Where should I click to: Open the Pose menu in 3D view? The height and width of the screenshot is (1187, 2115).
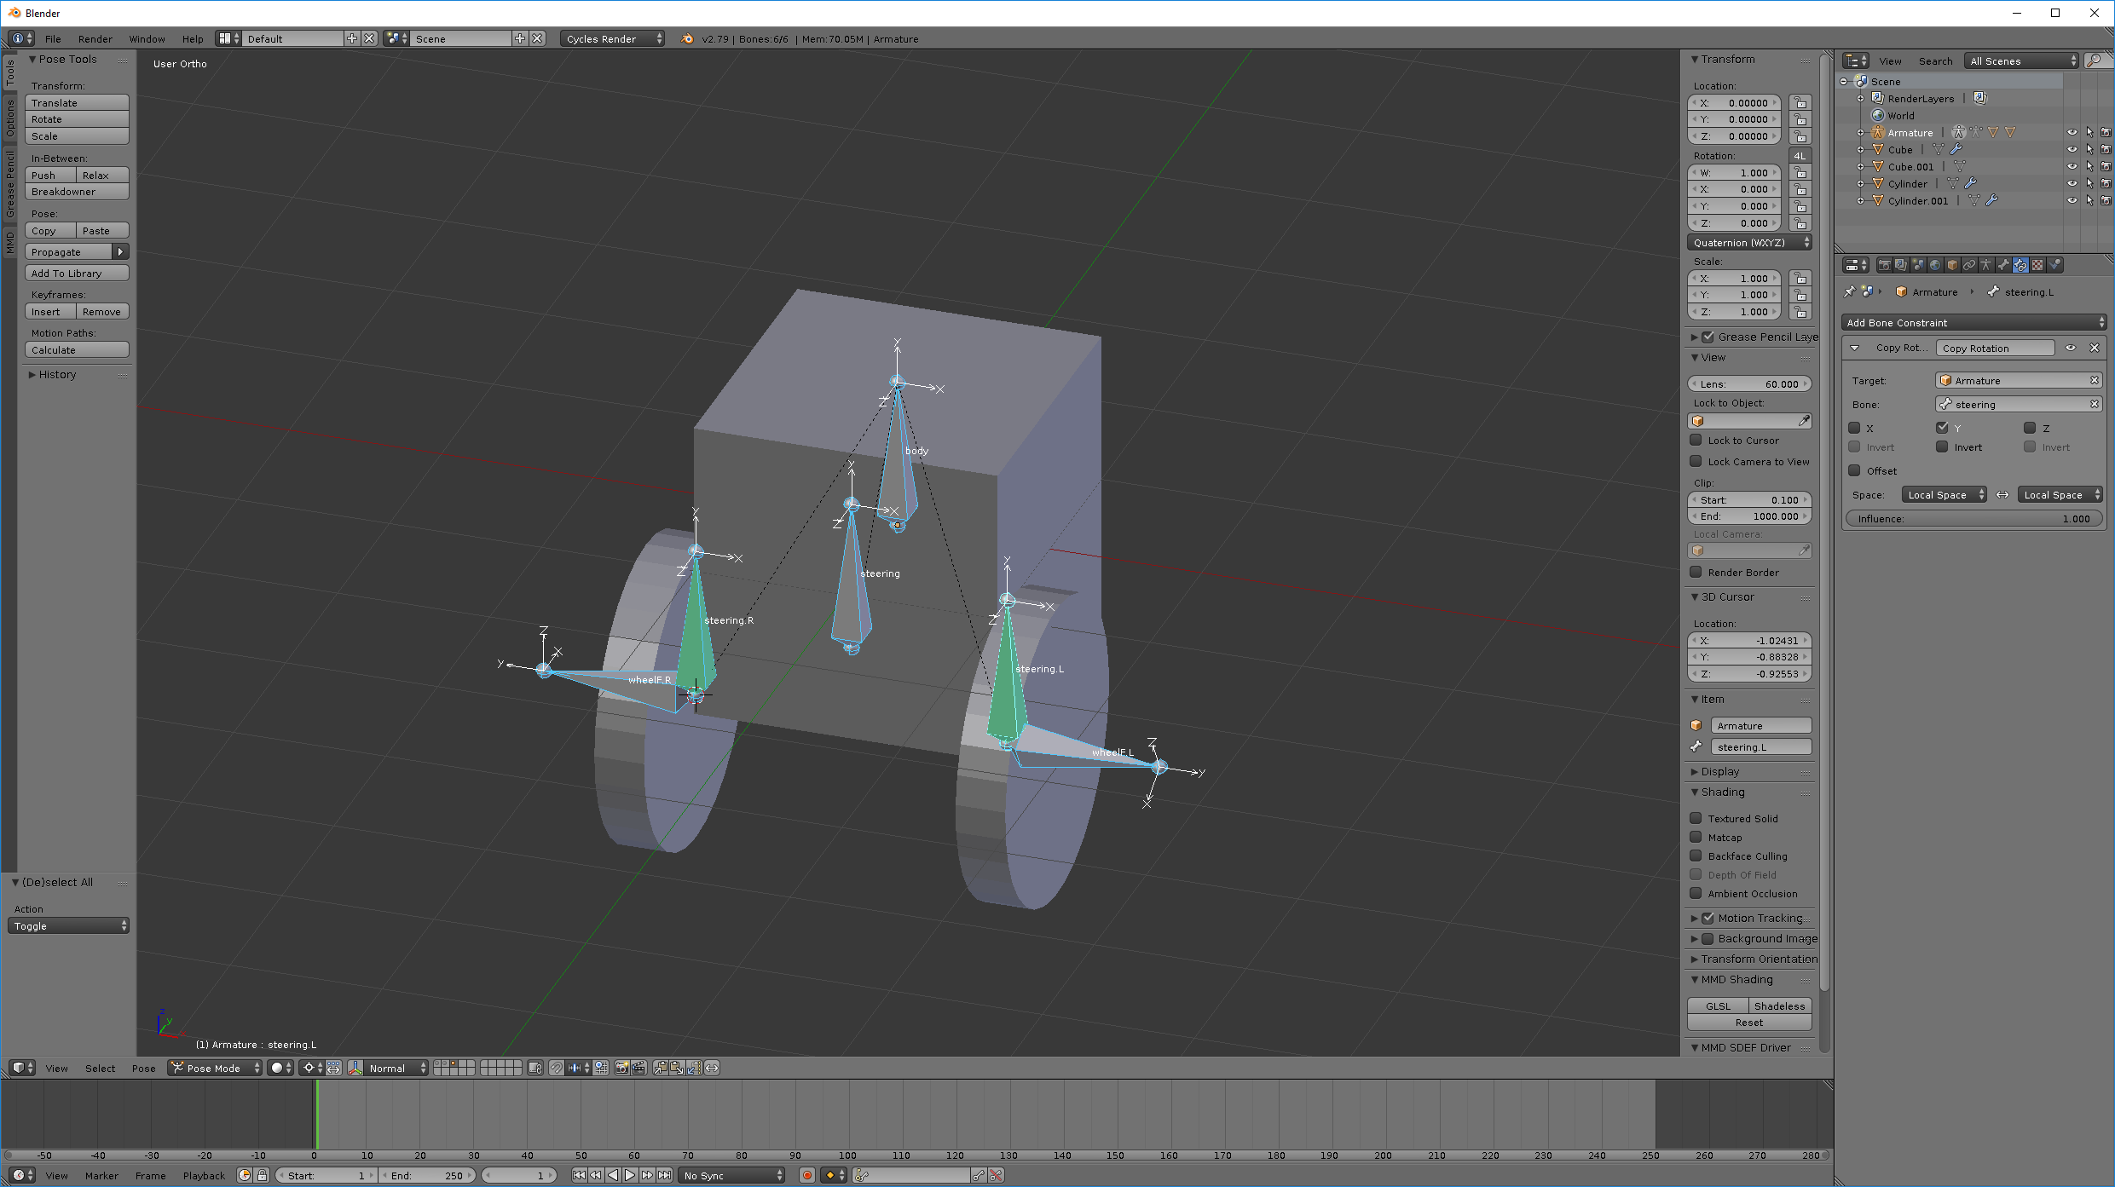pyautogui.click(x=143, y=1068)
